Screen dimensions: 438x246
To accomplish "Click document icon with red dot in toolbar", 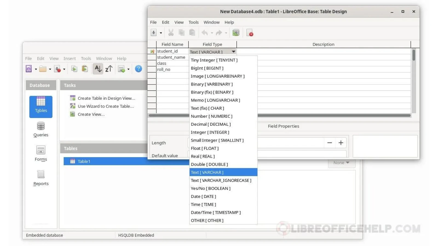I will [x=250, y=33].
